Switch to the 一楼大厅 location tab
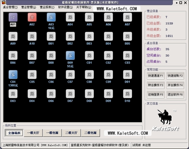Screen dimensions: 189x149 point(33,133)
